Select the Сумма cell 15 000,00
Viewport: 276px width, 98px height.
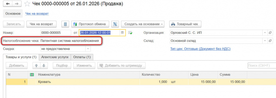coord(232,82)
